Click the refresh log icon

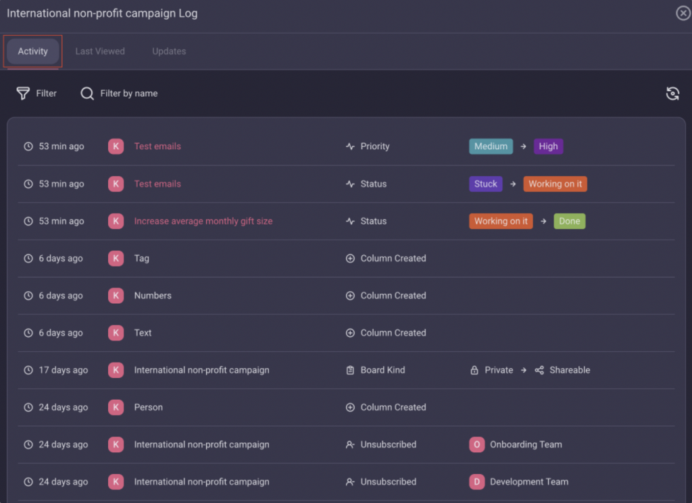pos(672,94)
